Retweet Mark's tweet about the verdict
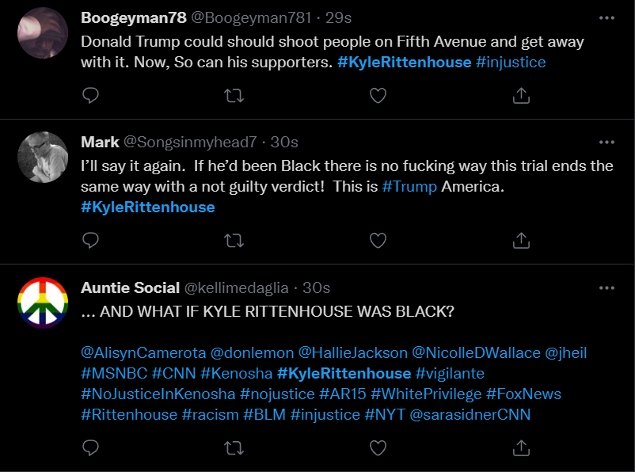Screen dimensions: 635x472 234,239
